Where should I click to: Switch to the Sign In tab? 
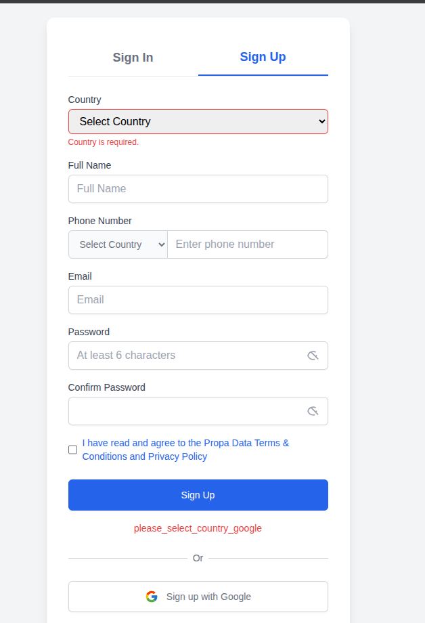pos(133,58)
